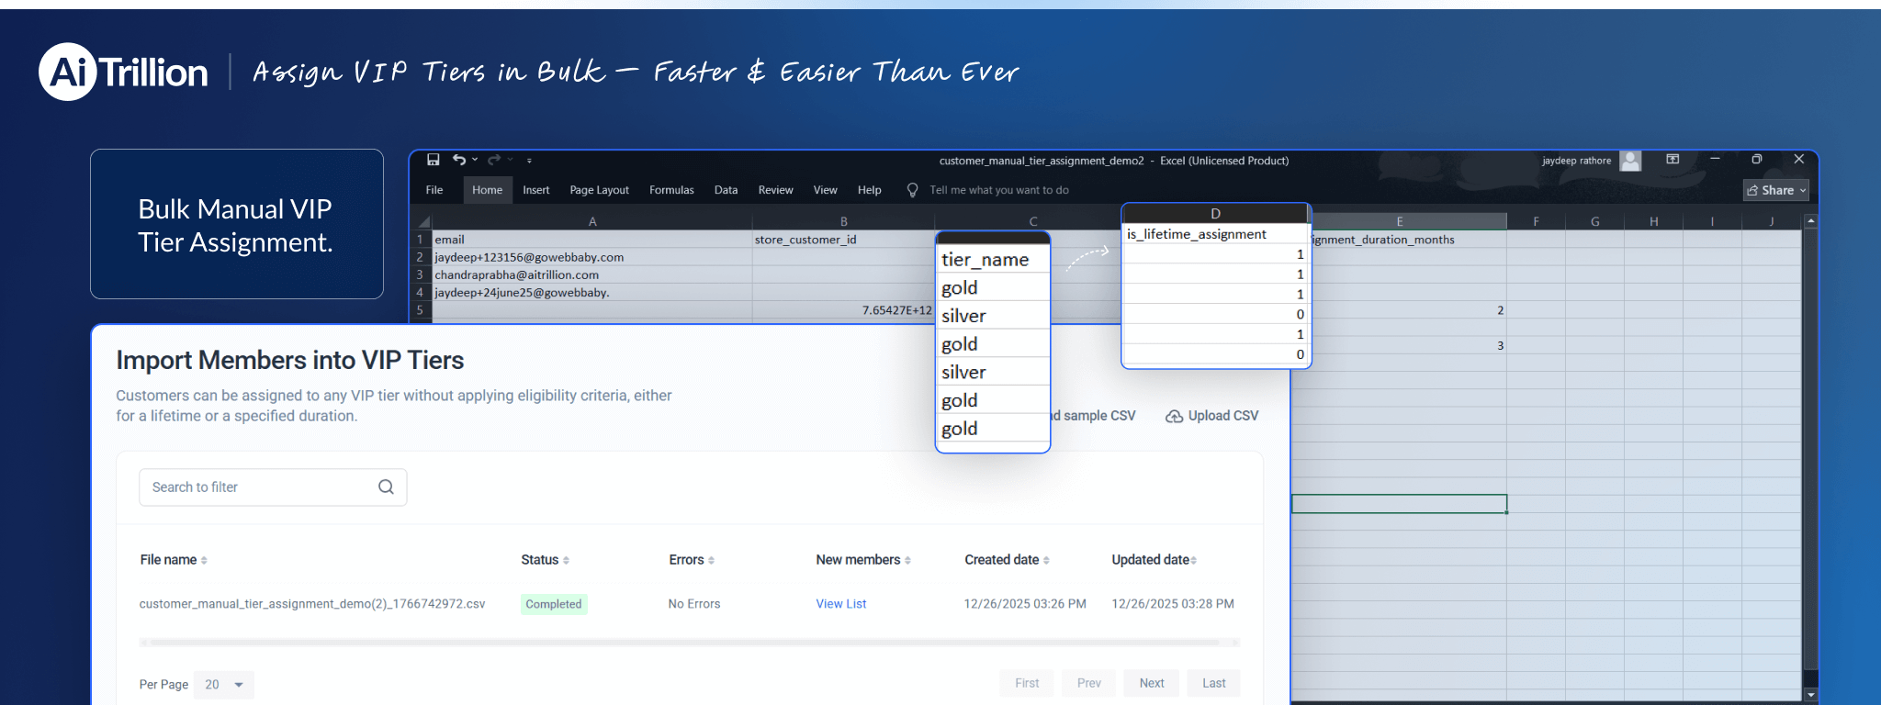
Task: Click the 'store_customer_id' header cell
Action: (843, 240)
